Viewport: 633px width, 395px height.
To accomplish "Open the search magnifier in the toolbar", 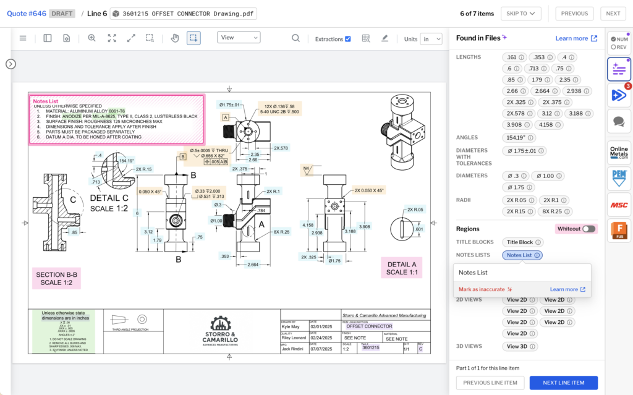I will [x=296, y=38].
